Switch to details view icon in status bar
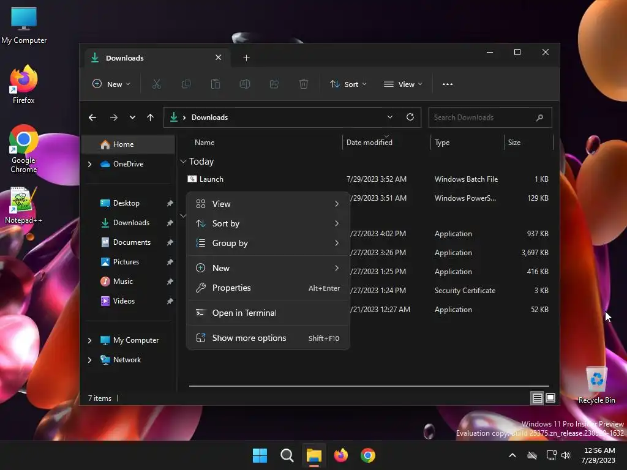This screenshot has width=627, height=470. click(x=537, y=398)
